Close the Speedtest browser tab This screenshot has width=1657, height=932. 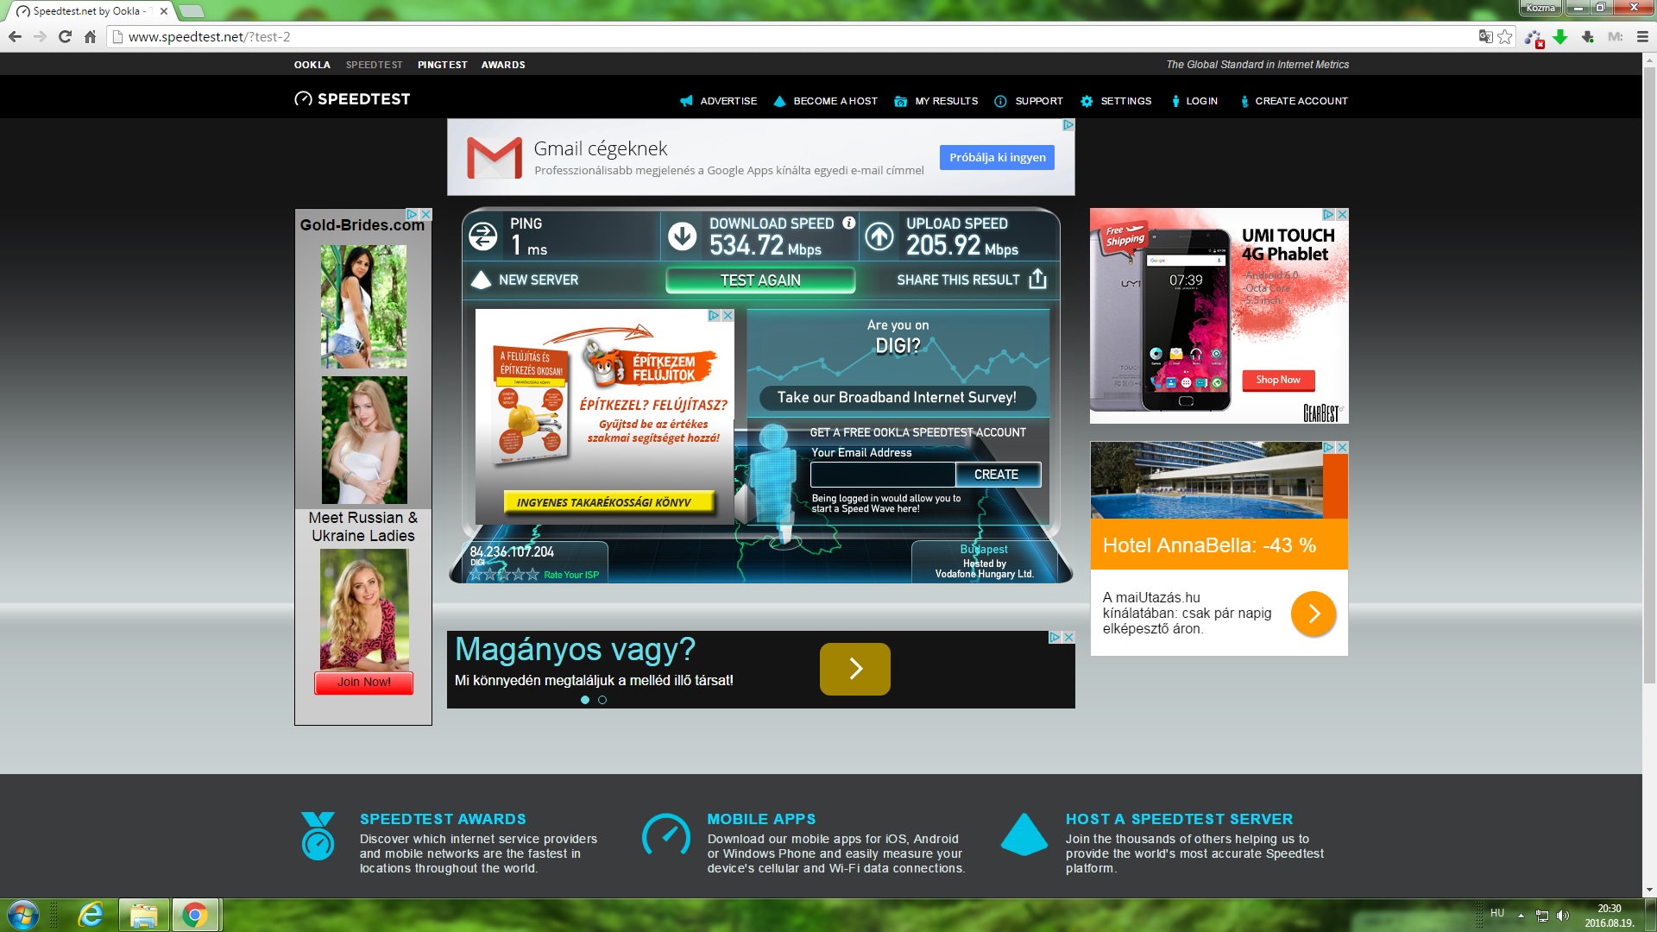click(x=164, y=11)
